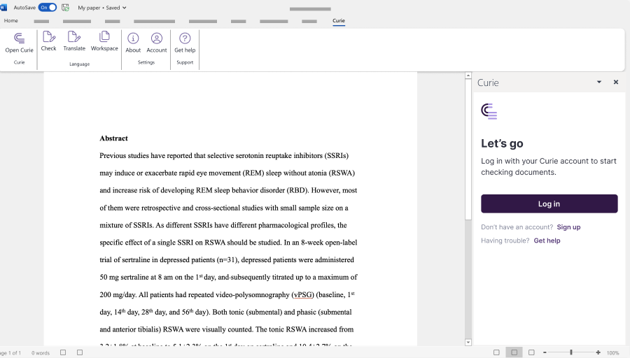Switch to the Home ribbon tab
This screenshot has width=630, height=358.
tap(11, 21)
